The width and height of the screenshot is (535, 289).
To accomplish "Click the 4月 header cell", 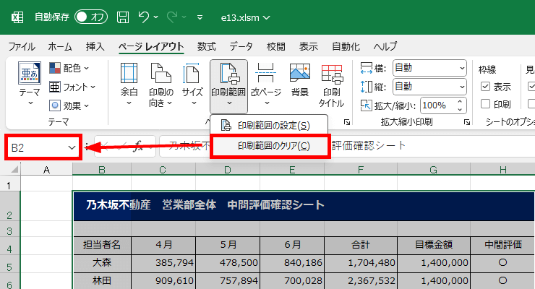I will pos(163,245).
